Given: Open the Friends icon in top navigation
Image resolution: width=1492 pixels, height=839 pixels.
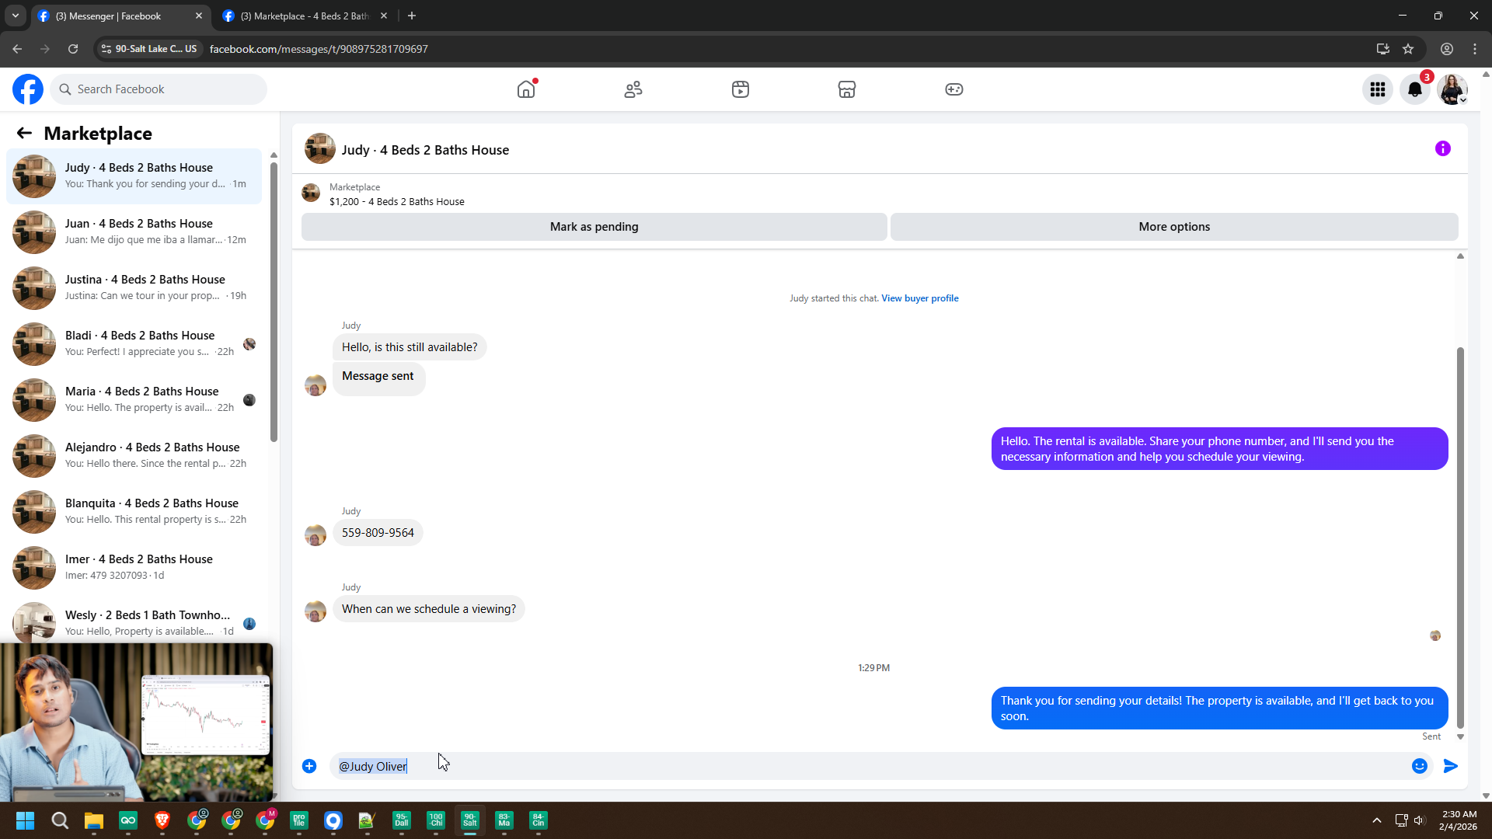Looking at the screenshot, I should click(633, 89).
